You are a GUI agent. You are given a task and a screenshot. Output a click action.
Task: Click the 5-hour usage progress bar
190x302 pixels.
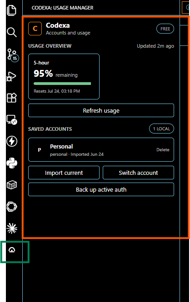[x=62, y=84]
